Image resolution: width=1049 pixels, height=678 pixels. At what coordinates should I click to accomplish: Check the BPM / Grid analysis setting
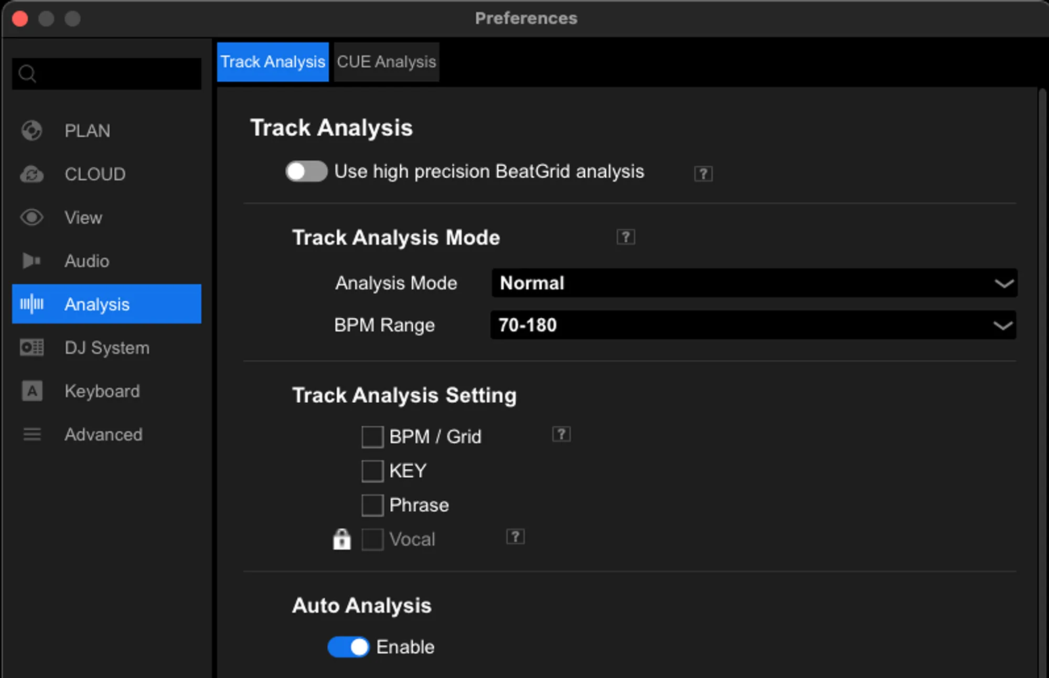click(372, 436)
